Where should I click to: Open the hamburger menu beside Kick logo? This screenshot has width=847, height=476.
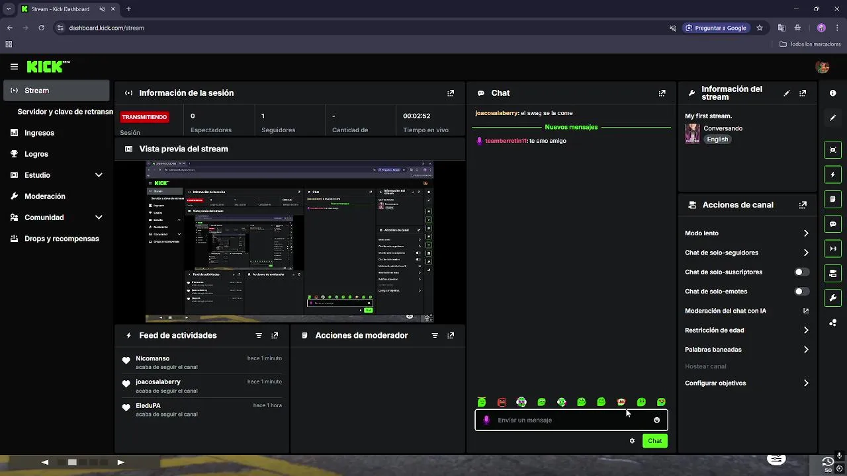(14, 67)
